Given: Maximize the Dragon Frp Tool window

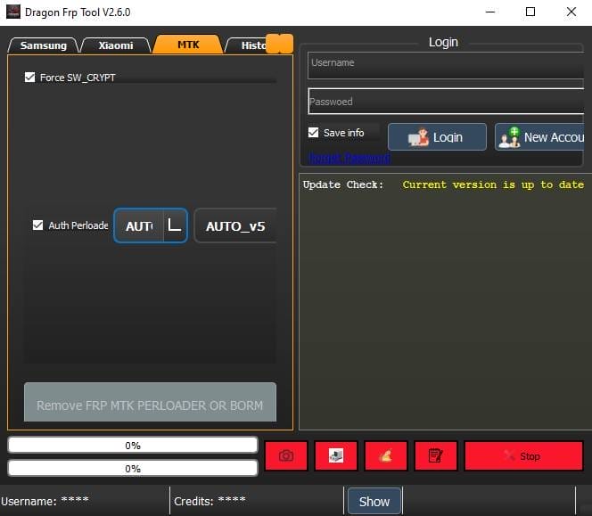Looking at the screenshot, I should coord(530,12).
